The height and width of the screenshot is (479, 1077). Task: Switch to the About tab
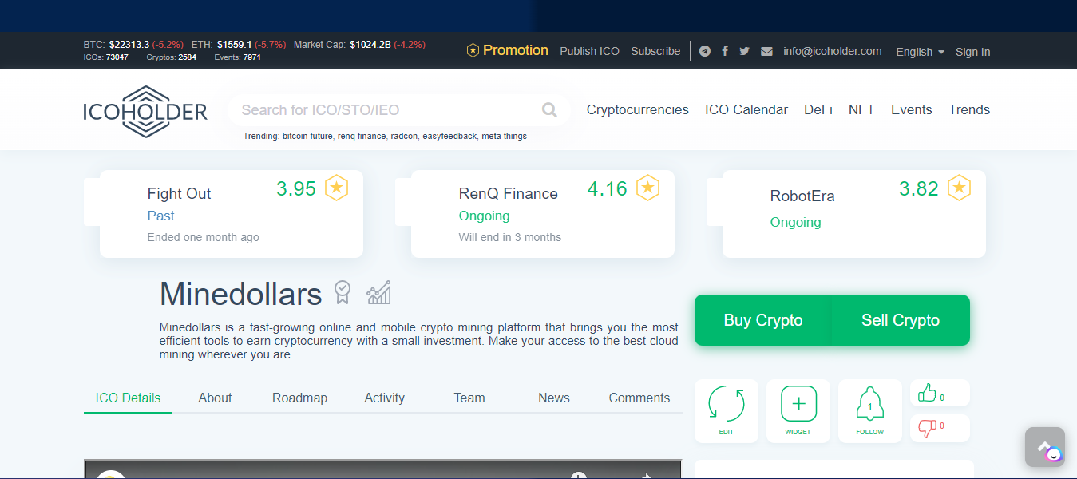click(x=215, y=398)
